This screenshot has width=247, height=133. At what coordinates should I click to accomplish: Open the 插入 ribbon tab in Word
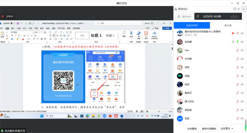(13, 28)
